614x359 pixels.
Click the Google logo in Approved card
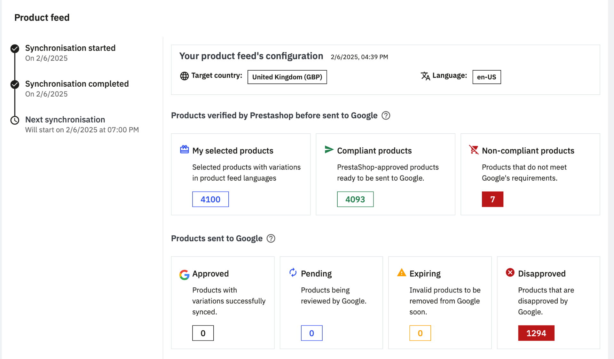coord(184,275)
